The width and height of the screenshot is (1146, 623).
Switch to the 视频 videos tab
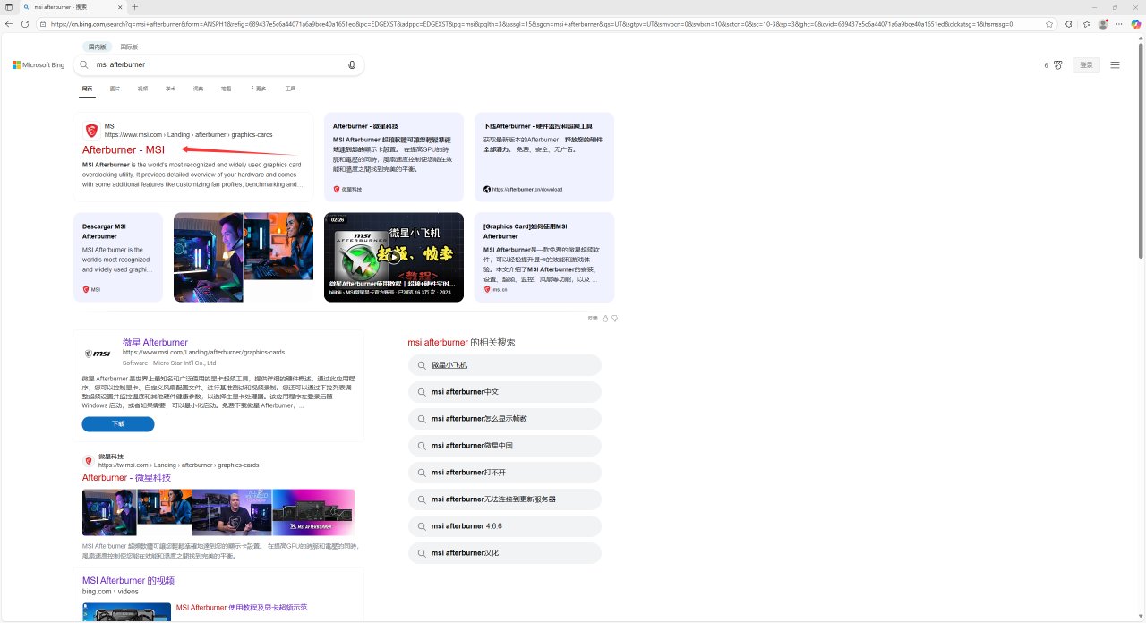tap(142, 89)
